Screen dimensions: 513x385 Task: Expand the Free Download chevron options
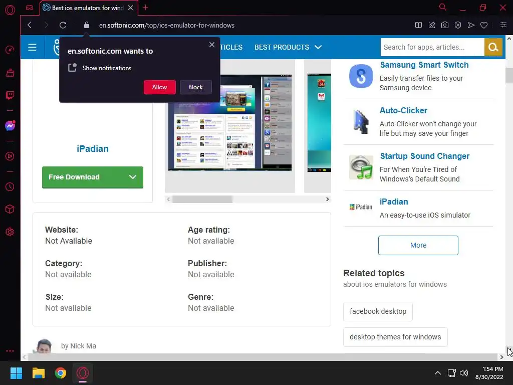[x=132, y=177]
